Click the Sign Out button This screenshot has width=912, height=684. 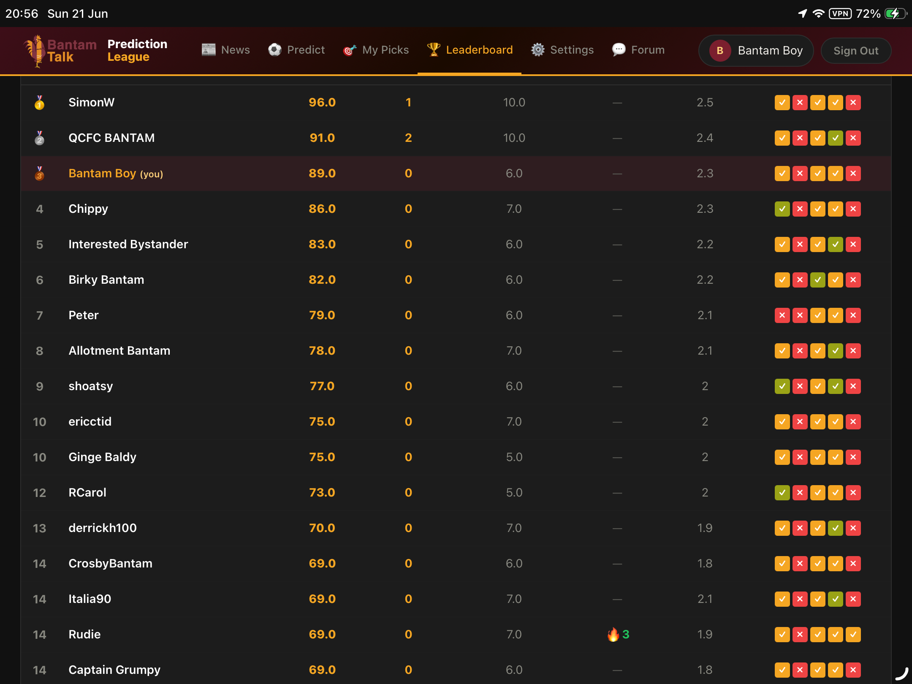[x=856, y=51]
